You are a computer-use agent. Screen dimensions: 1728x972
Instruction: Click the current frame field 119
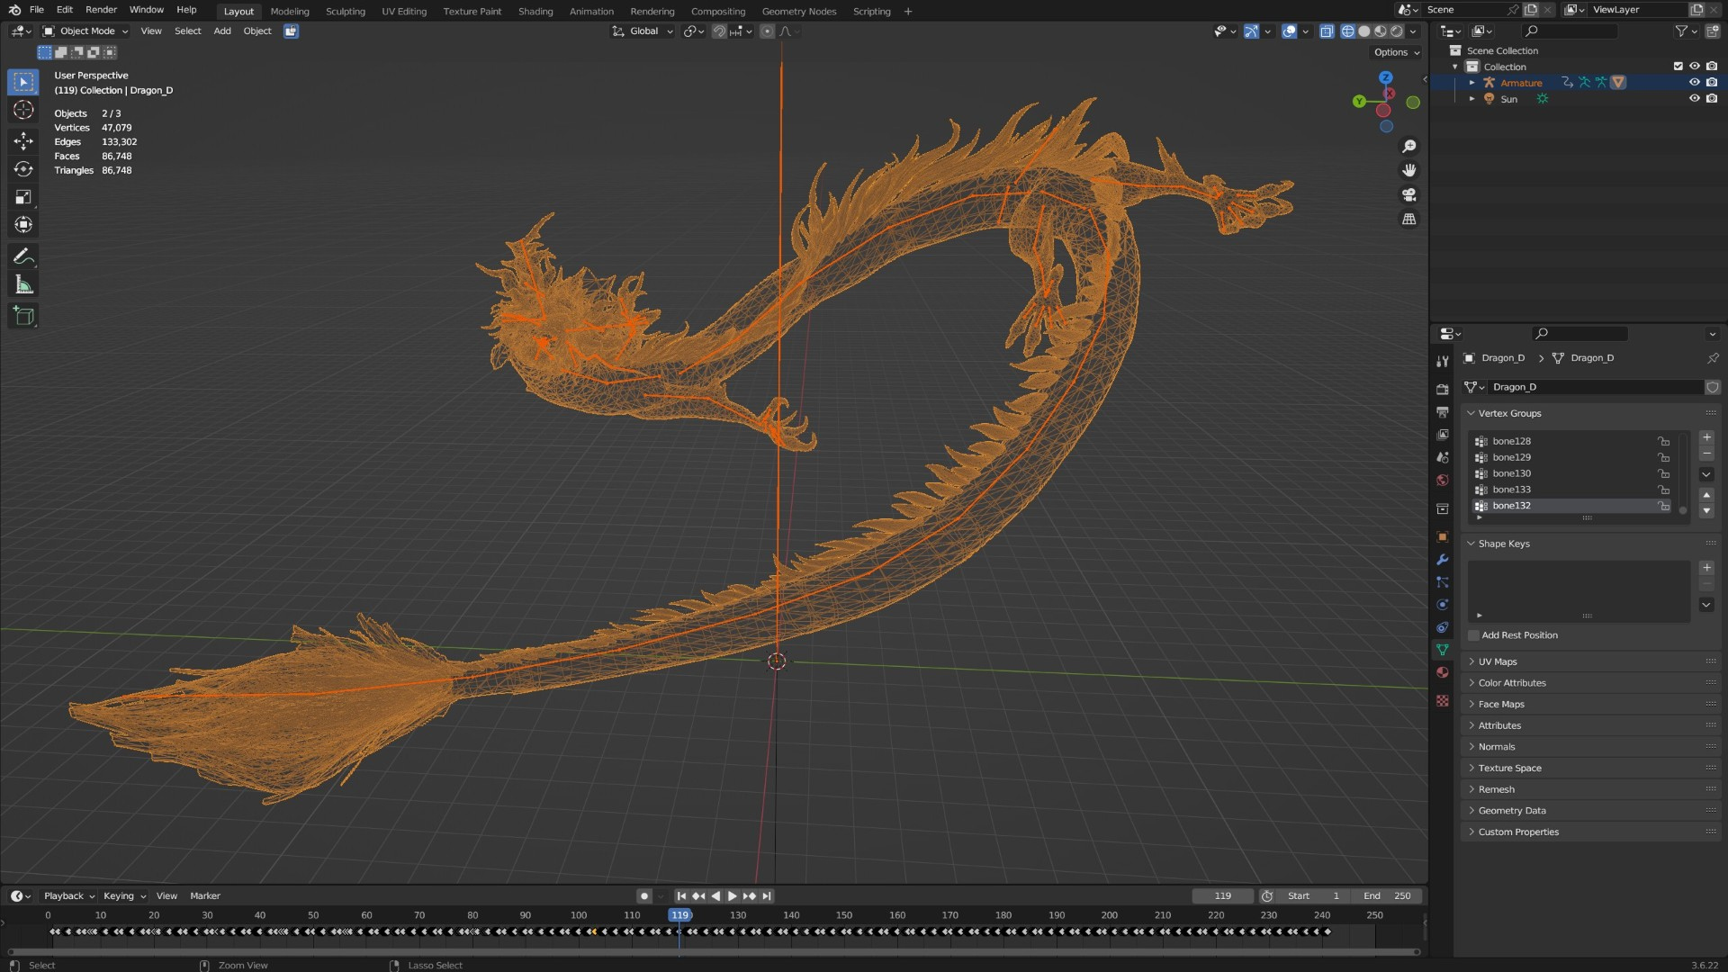coord(1222,895)
